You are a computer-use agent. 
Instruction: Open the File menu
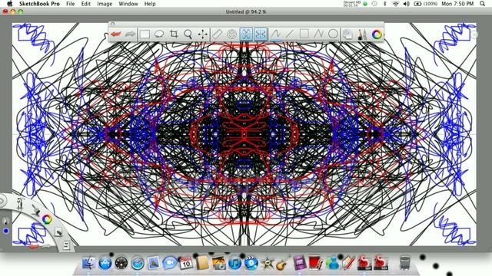[x=71, y=4]
